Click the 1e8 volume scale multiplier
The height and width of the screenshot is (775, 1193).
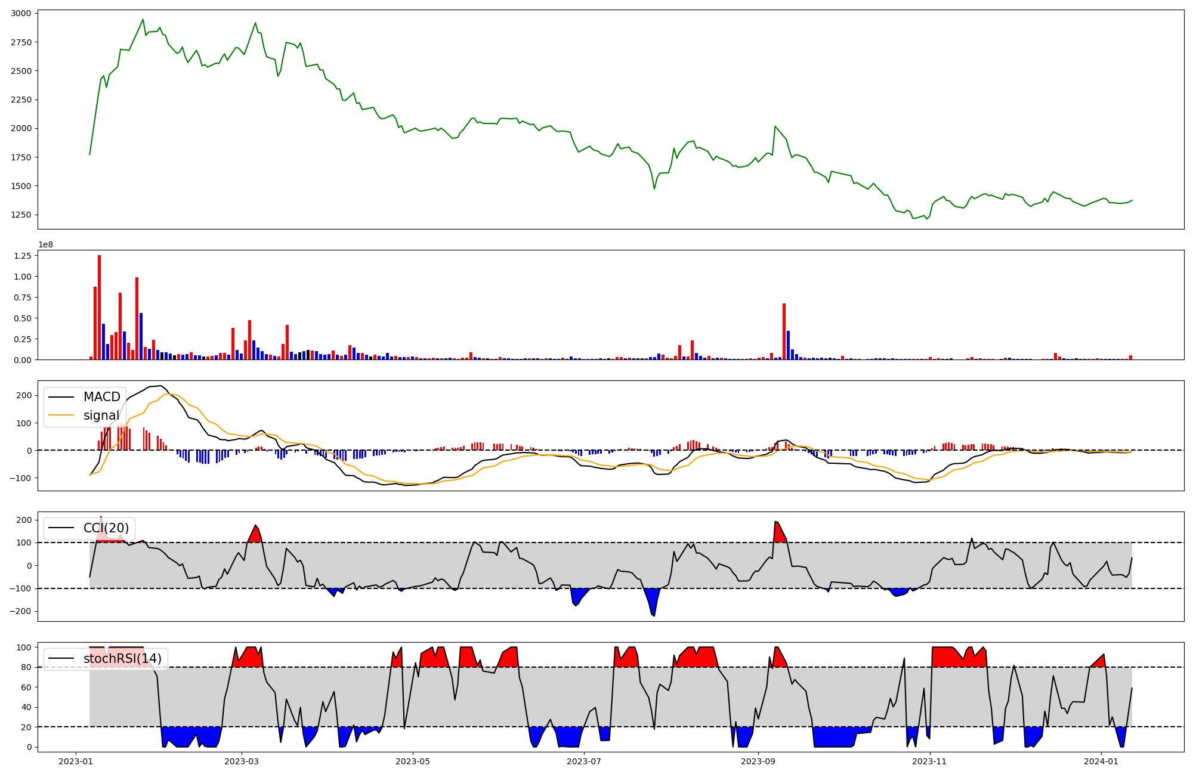tap(45, 244)
